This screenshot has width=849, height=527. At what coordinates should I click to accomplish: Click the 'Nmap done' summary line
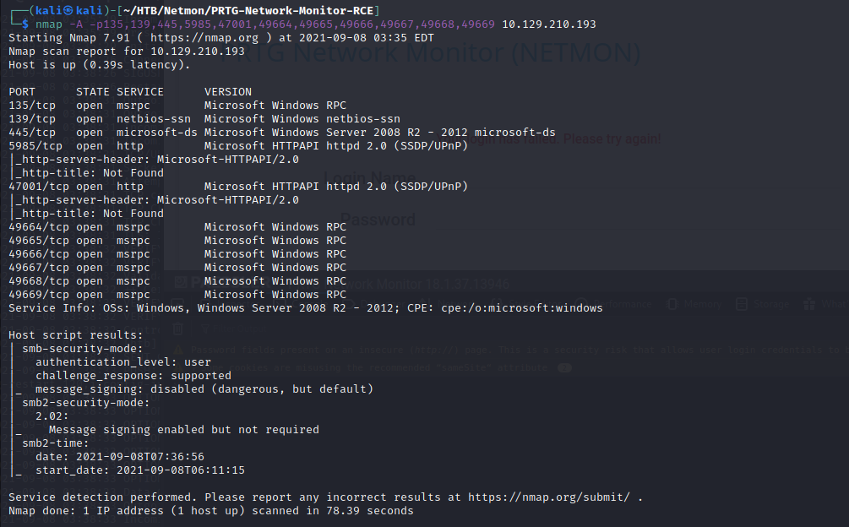211,510
